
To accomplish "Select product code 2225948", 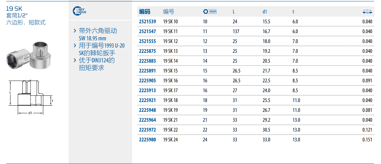I will point(148,110).
